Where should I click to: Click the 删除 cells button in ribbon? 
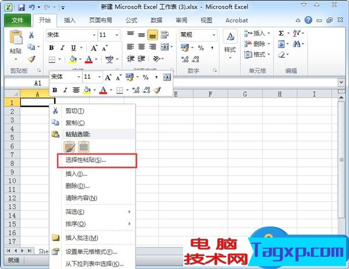tap(257, 44)
